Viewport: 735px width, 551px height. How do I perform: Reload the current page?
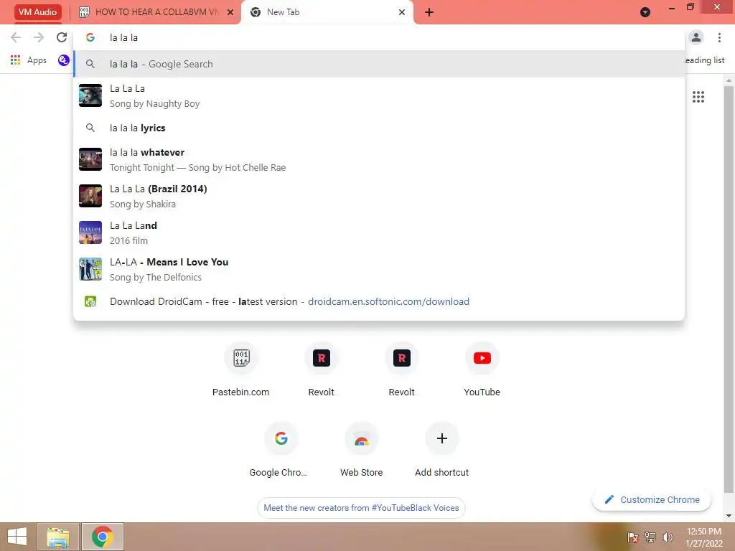point(62,37)
